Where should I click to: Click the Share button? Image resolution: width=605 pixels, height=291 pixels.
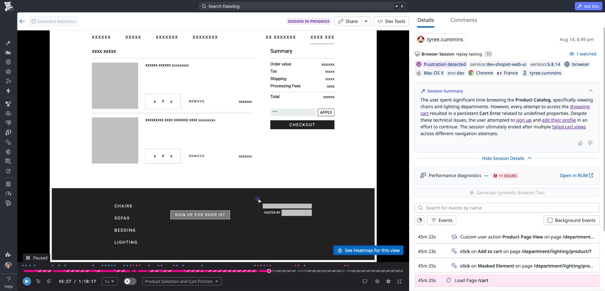pyautogui.click(x=348, y=21)
